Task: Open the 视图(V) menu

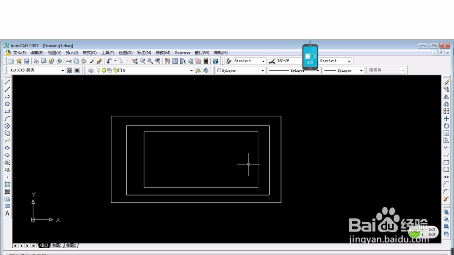Action: [55, 53]
